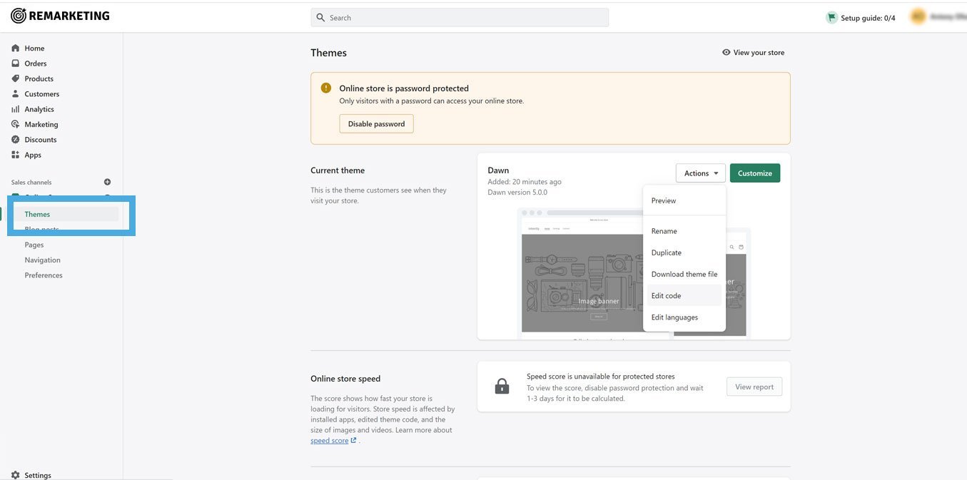The width and height of the screenshot is (967, 480).
Task: Select Download theme file option
Action: (x=684, y=275)
